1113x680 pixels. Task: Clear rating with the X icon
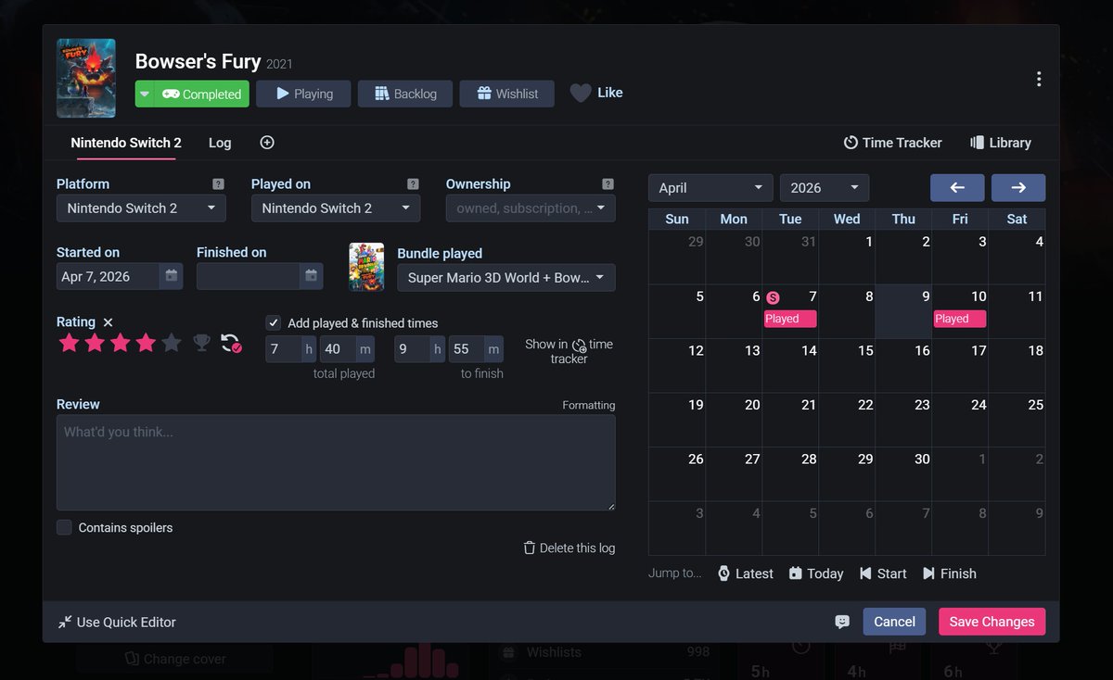pos(108,322)
